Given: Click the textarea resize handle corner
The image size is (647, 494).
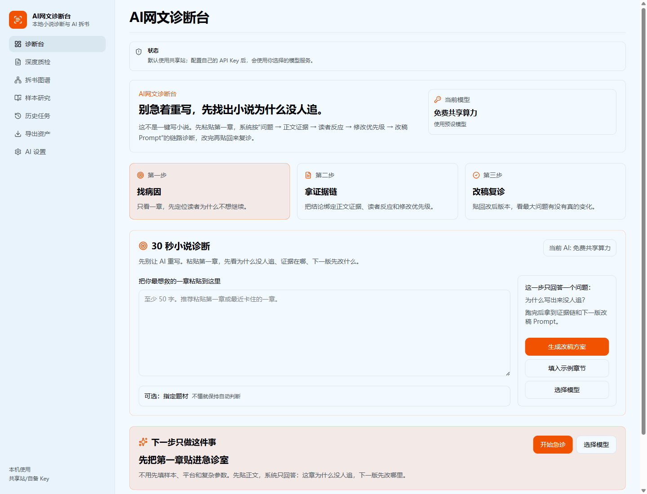Looking at the screenshot, I should click(508, 373).
